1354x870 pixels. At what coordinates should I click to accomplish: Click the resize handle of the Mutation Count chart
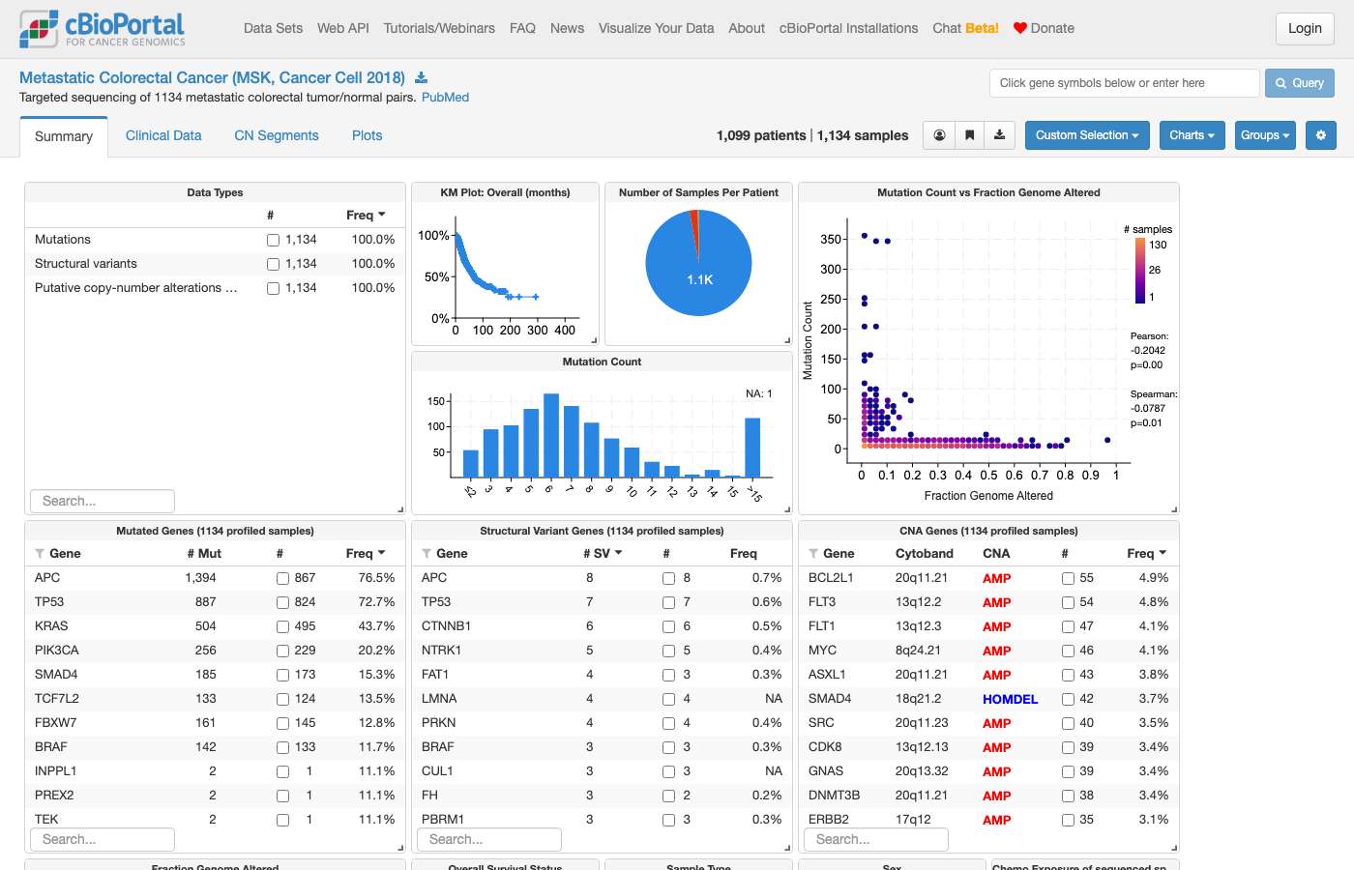787,509
